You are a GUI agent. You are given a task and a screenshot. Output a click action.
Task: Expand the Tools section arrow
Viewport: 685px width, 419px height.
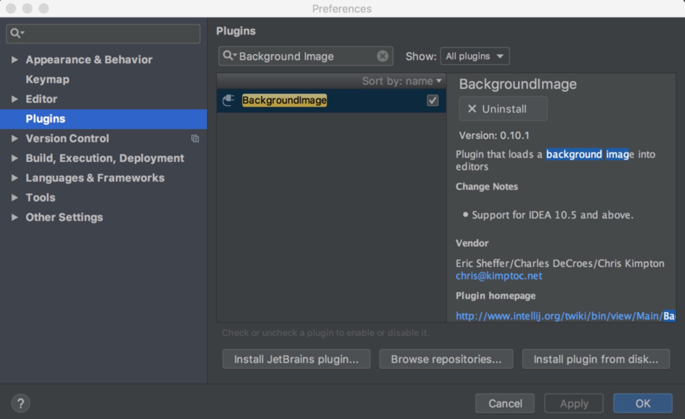point(15,198)
